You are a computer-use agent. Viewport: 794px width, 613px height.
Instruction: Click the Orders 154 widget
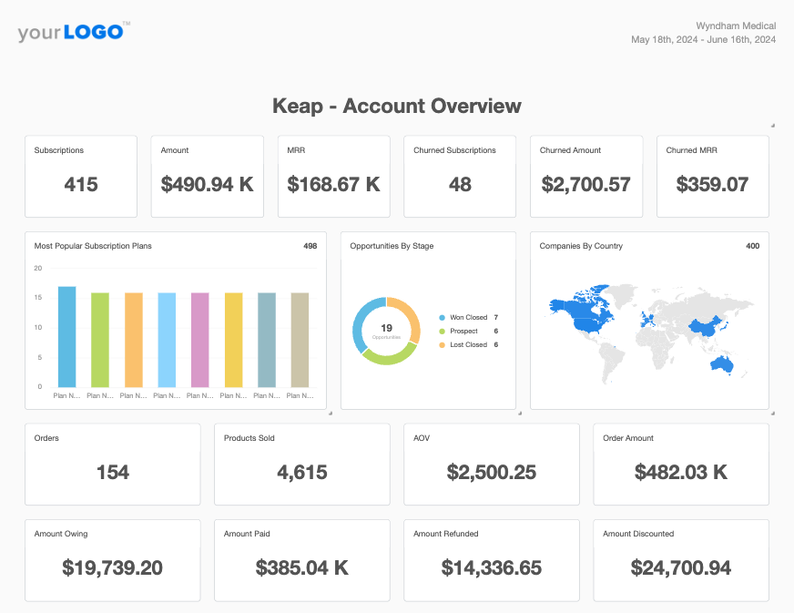point(113,464)
